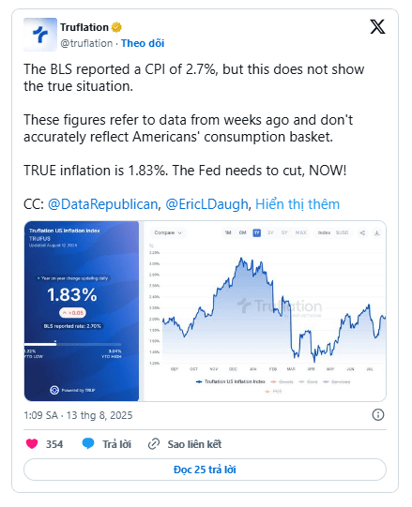Image resolution: width=412 pixels, height=507 pixels.
Task: Click the chart download icon
Action: click(376, 232)
